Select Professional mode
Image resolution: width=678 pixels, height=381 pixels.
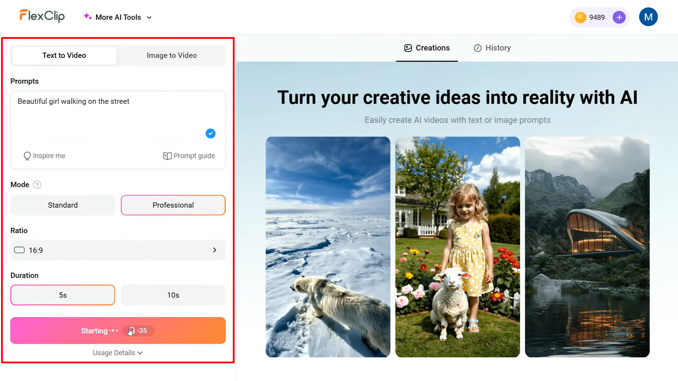coord(173,205)
